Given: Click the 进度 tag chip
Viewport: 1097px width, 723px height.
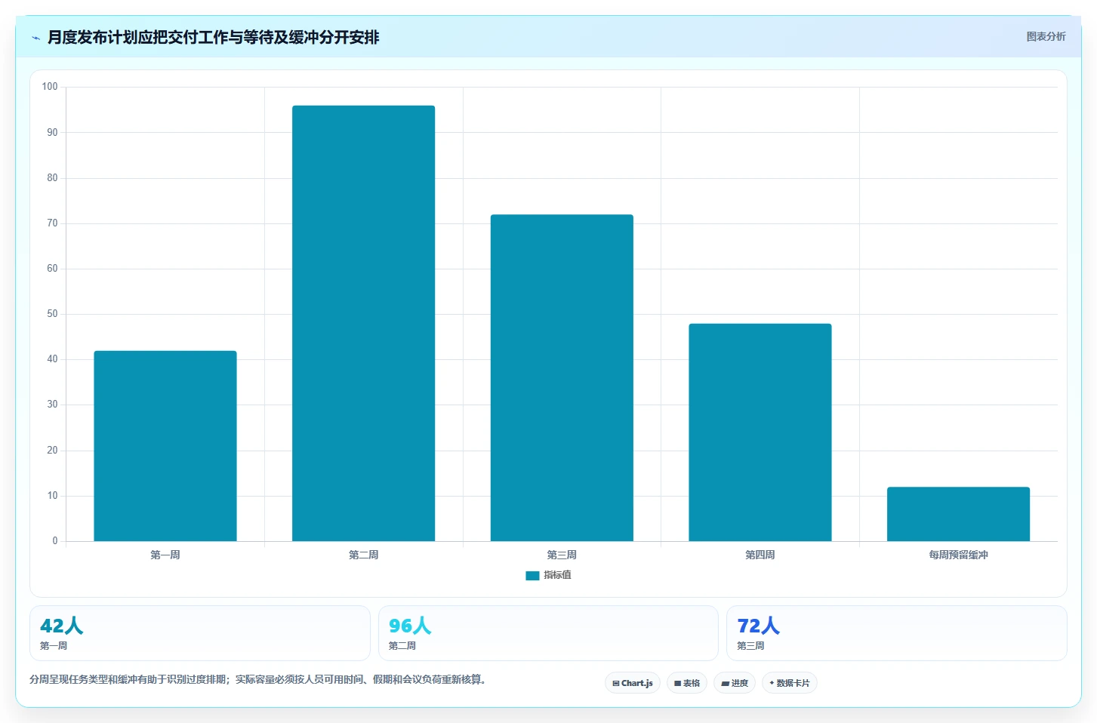Looking at the screenshot, I should tap(735, 683).
